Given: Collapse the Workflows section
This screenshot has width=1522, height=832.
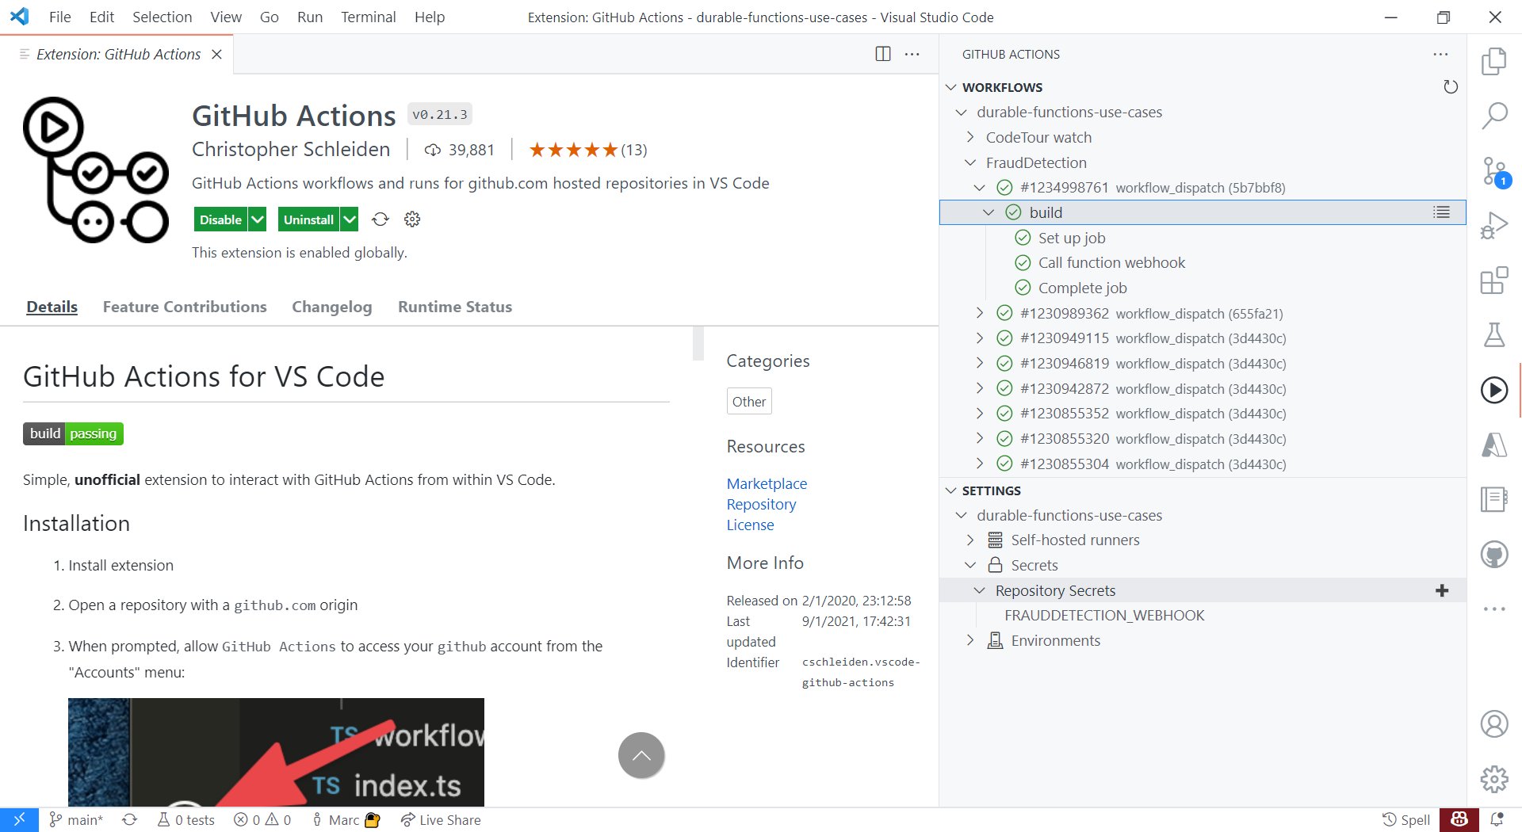Looking at the screenshot, I should pyautogui.click(x=951, y=87).
